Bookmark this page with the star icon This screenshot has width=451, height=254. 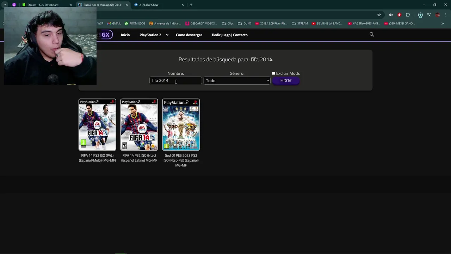pos(379,15)
